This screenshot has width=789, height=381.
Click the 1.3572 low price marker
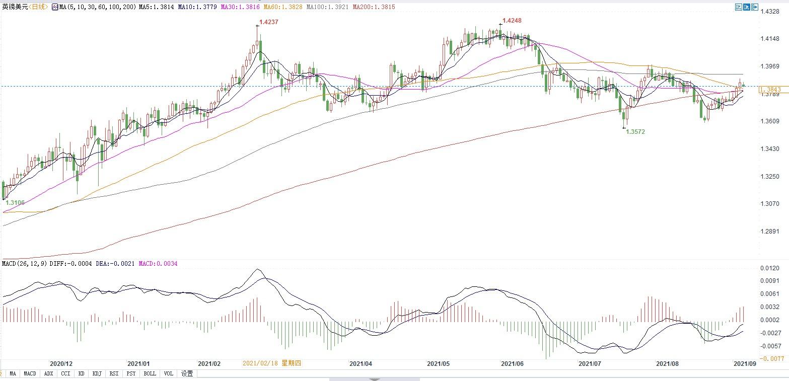point(635,132)
